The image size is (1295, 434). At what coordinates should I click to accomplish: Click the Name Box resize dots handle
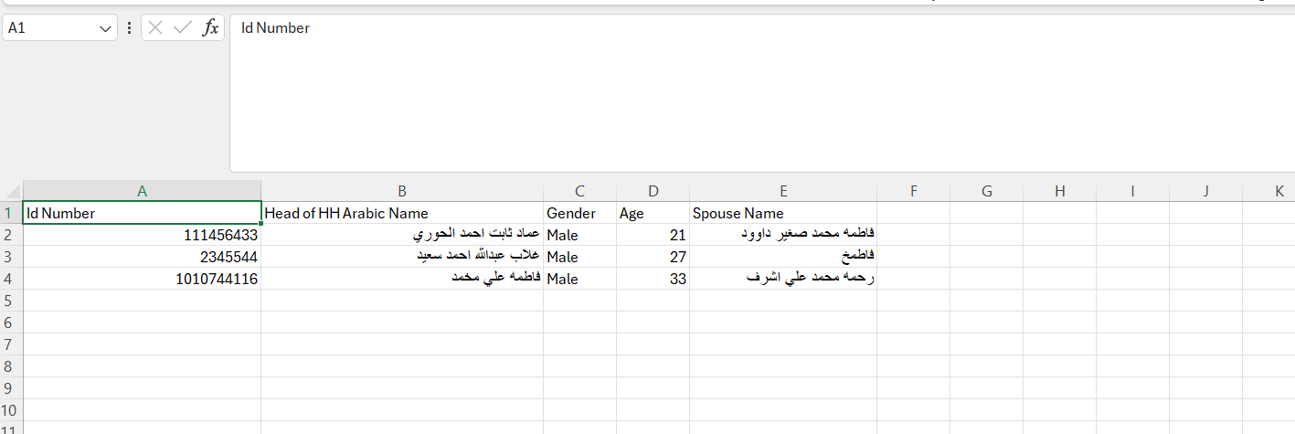(x=129, y=28)
